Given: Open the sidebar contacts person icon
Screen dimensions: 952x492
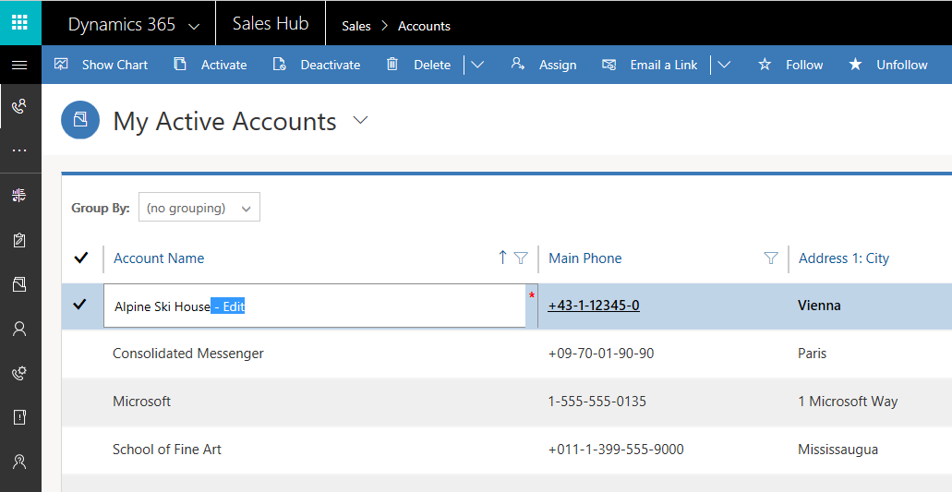Looking at the screenshot, I should [x=19, y=329].
